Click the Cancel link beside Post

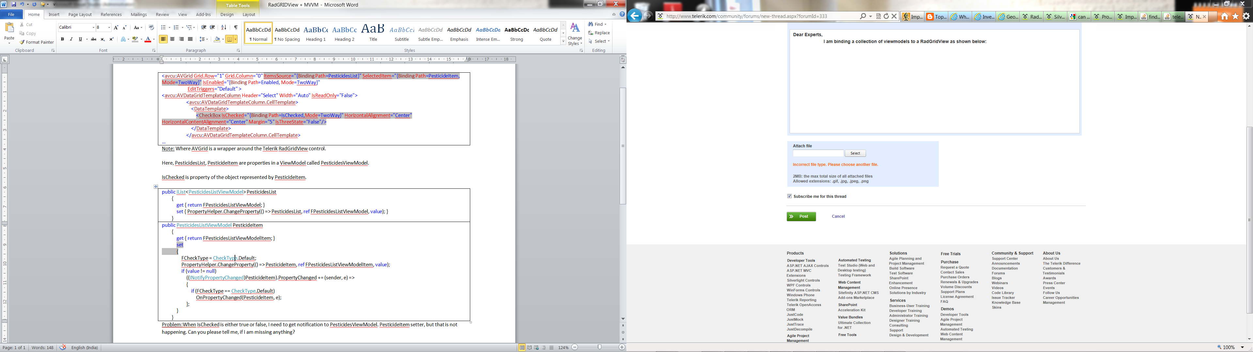click(838, 216)
